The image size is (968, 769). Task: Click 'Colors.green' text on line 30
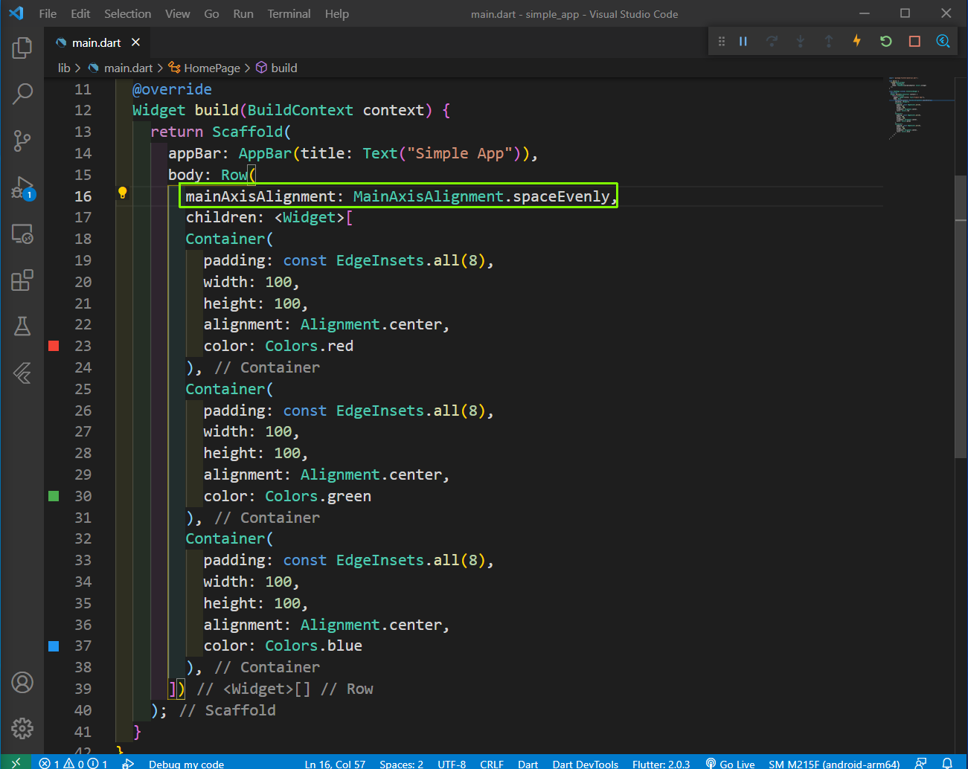coord(318,496)
